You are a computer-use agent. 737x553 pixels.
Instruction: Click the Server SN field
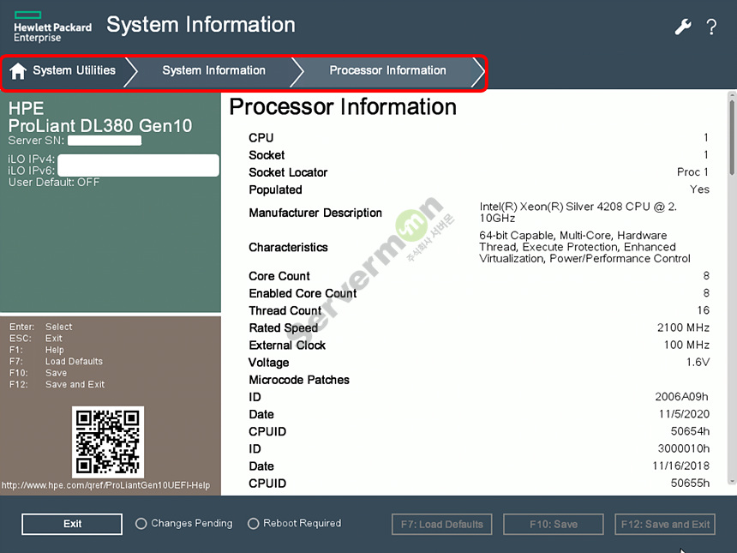[105, 141]
